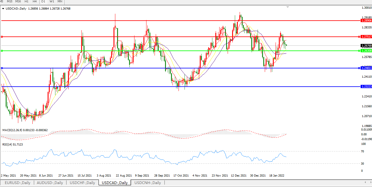Select MN monthly timeframe

[60, 1]
